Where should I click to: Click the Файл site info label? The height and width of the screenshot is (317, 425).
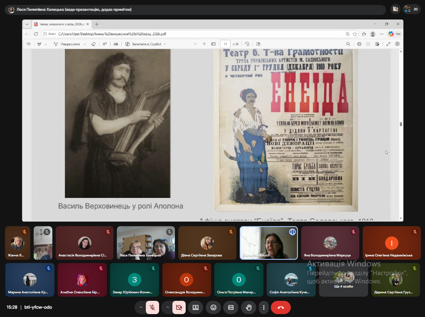coord(49,34)
